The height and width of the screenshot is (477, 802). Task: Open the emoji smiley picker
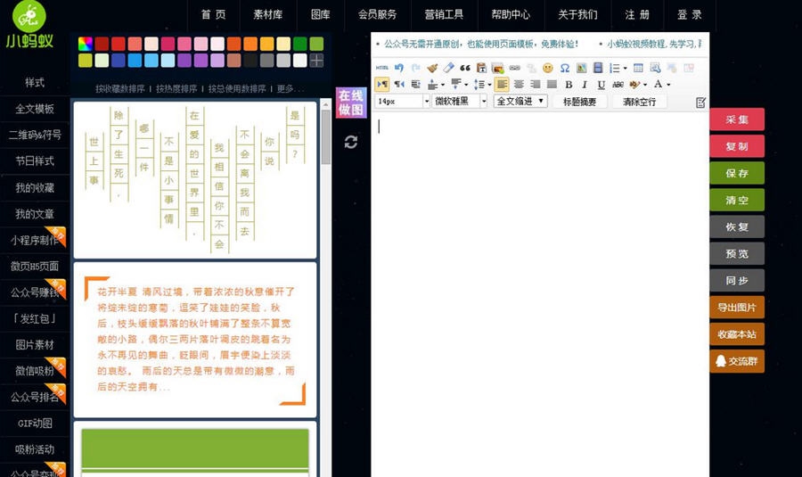548,68
